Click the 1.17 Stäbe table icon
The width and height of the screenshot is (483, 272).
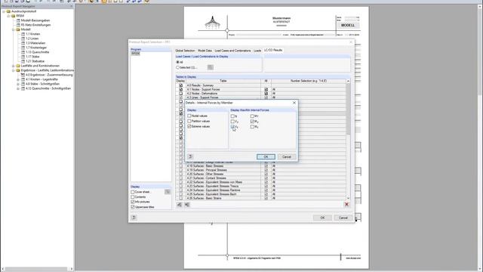pyautogui.click(x=23, y=57)
